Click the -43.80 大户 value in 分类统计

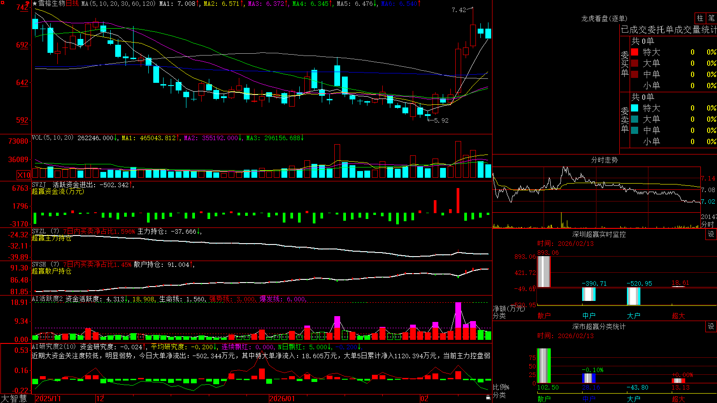pyautogui.click(x=637, y=387)
